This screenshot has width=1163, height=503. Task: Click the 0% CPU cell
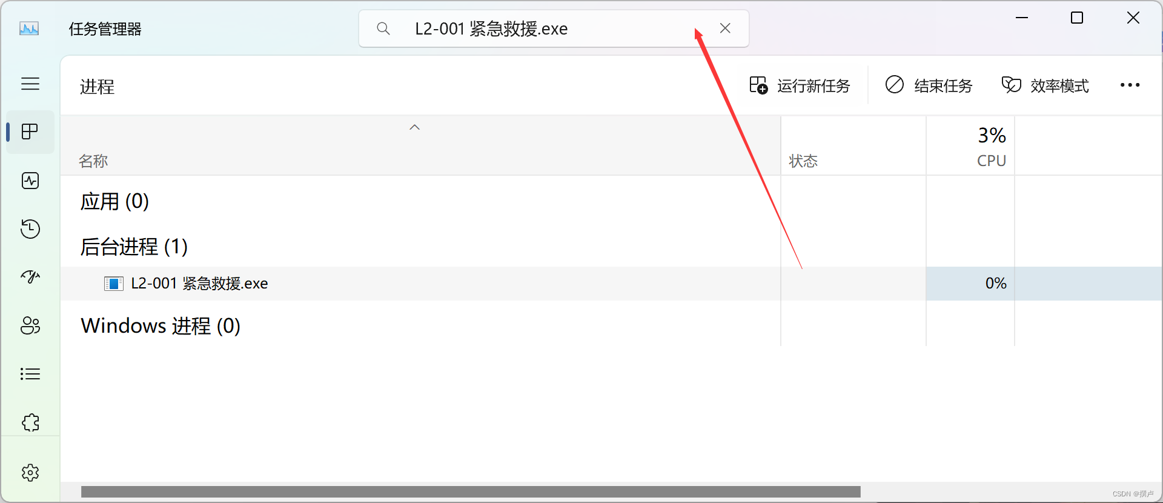coord(970,284)
